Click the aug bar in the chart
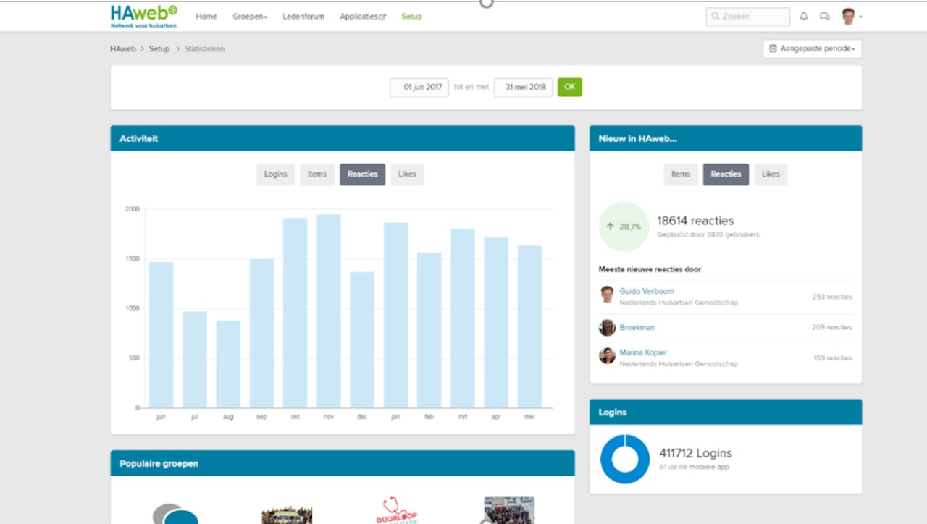The image size is (927, 524). point(228,365)
